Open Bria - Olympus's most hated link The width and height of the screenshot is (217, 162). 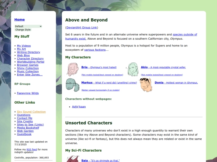99,67
